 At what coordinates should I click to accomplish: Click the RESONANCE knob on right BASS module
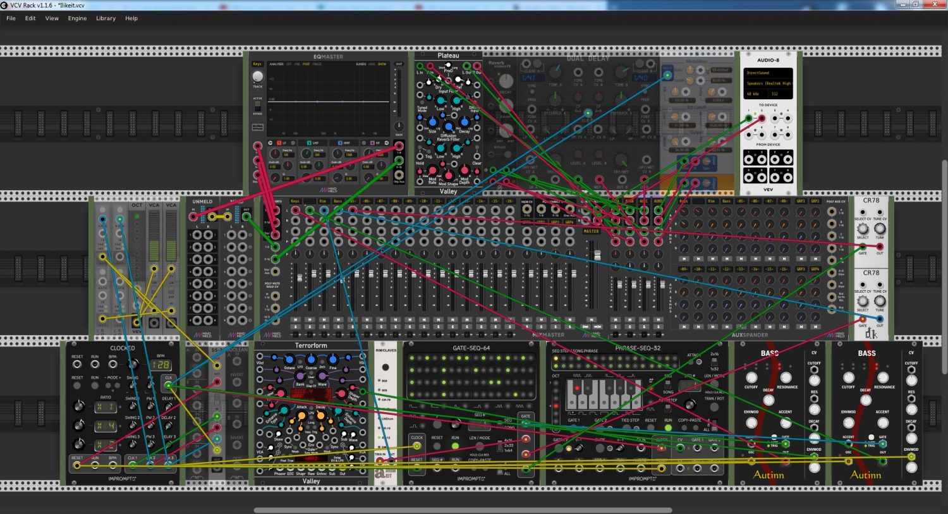point(884,377)
